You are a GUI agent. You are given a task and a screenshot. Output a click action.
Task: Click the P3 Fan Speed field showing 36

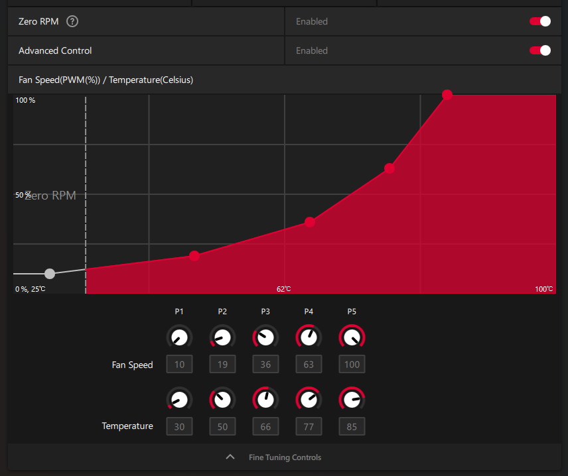[265, 364]
